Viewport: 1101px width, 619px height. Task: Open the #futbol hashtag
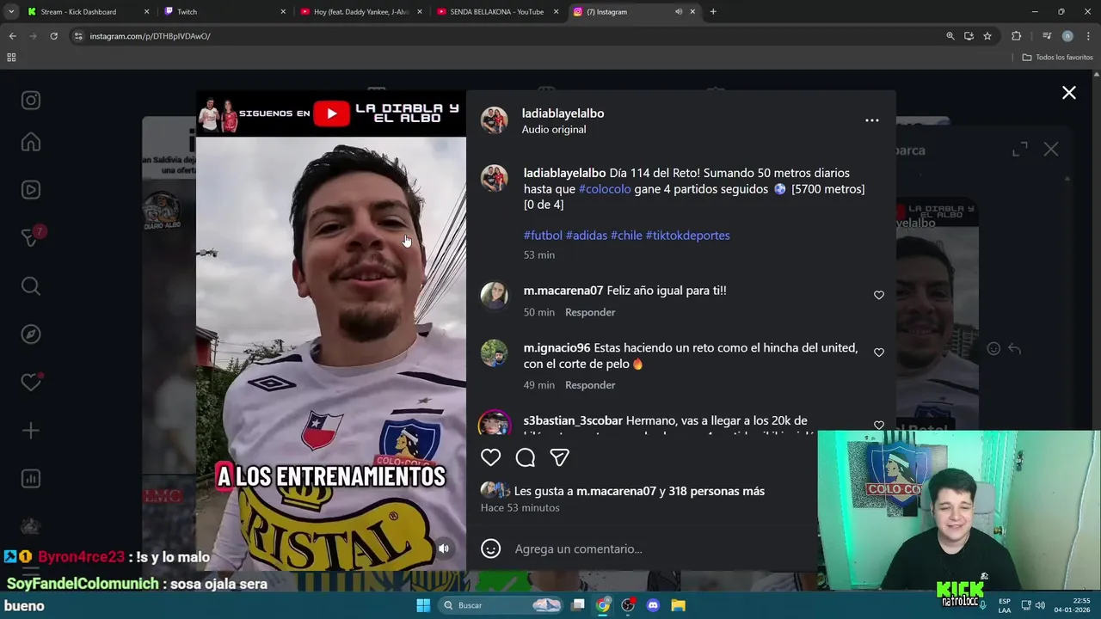point(543,236)
